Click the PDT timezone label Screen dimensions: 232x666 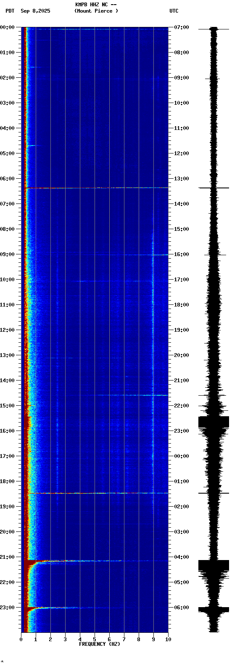10,11
